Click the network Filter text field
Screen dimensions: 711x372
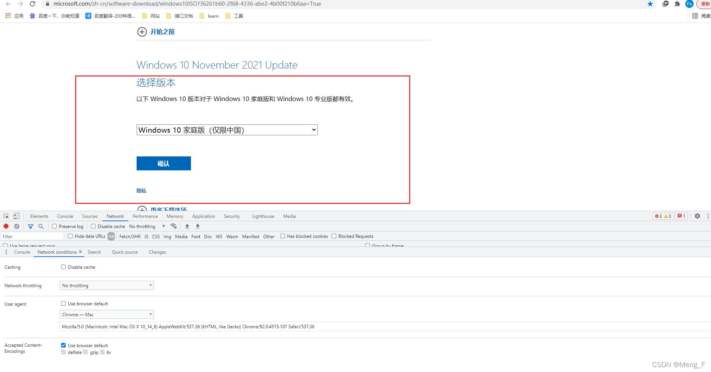(32, 236)
